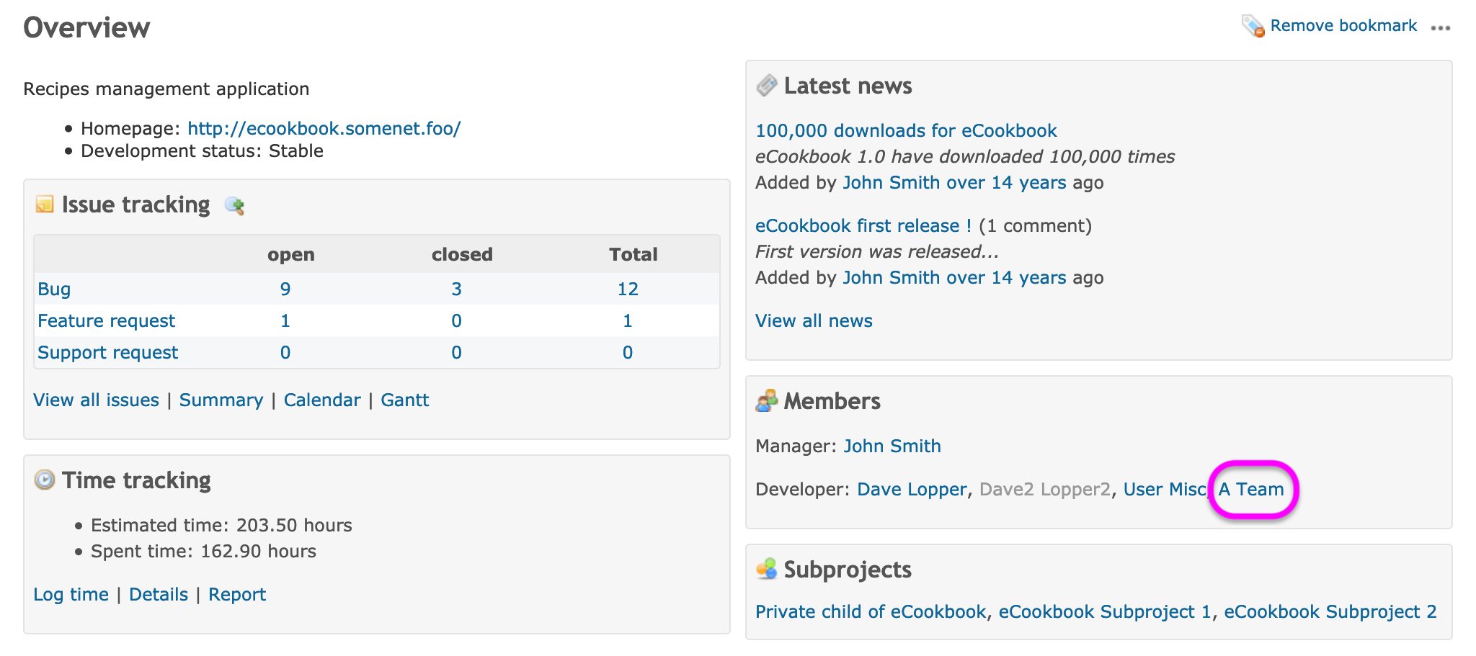Open time tracking Report link
Image resolution: width=1476 pixels, height=656 pixels.
[237, 594]
